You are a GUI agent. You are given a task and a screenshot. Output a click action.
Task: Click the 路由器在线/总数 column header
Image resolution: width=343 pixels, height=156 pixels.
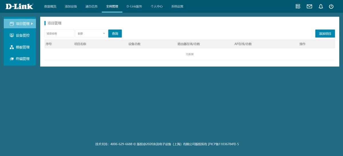click(189, 44)
